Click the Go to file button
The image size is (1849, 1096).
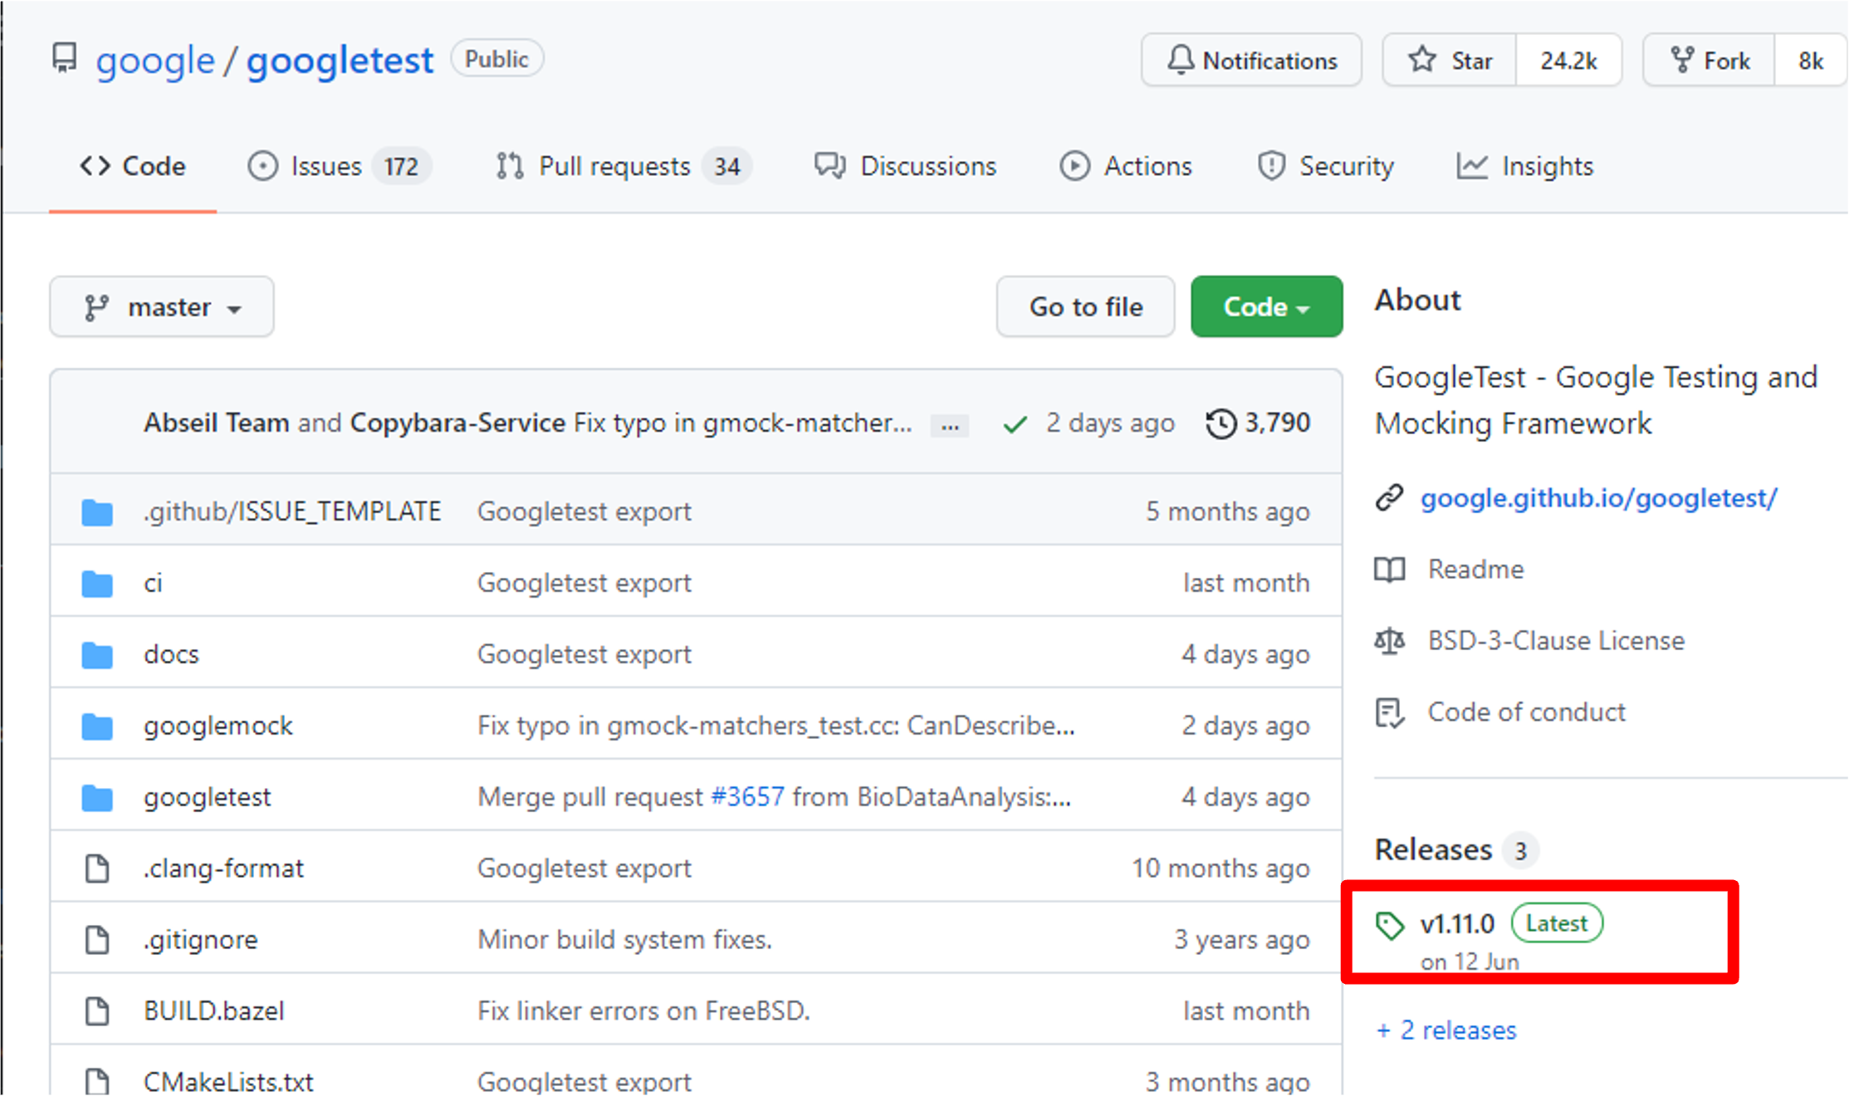pyautogui.click(x=1086, y=307)
